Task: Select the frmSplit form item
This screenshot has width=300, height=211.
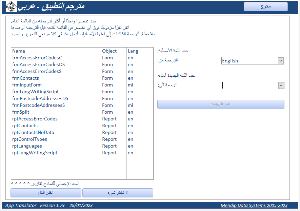Action: (x=82, y=112)
